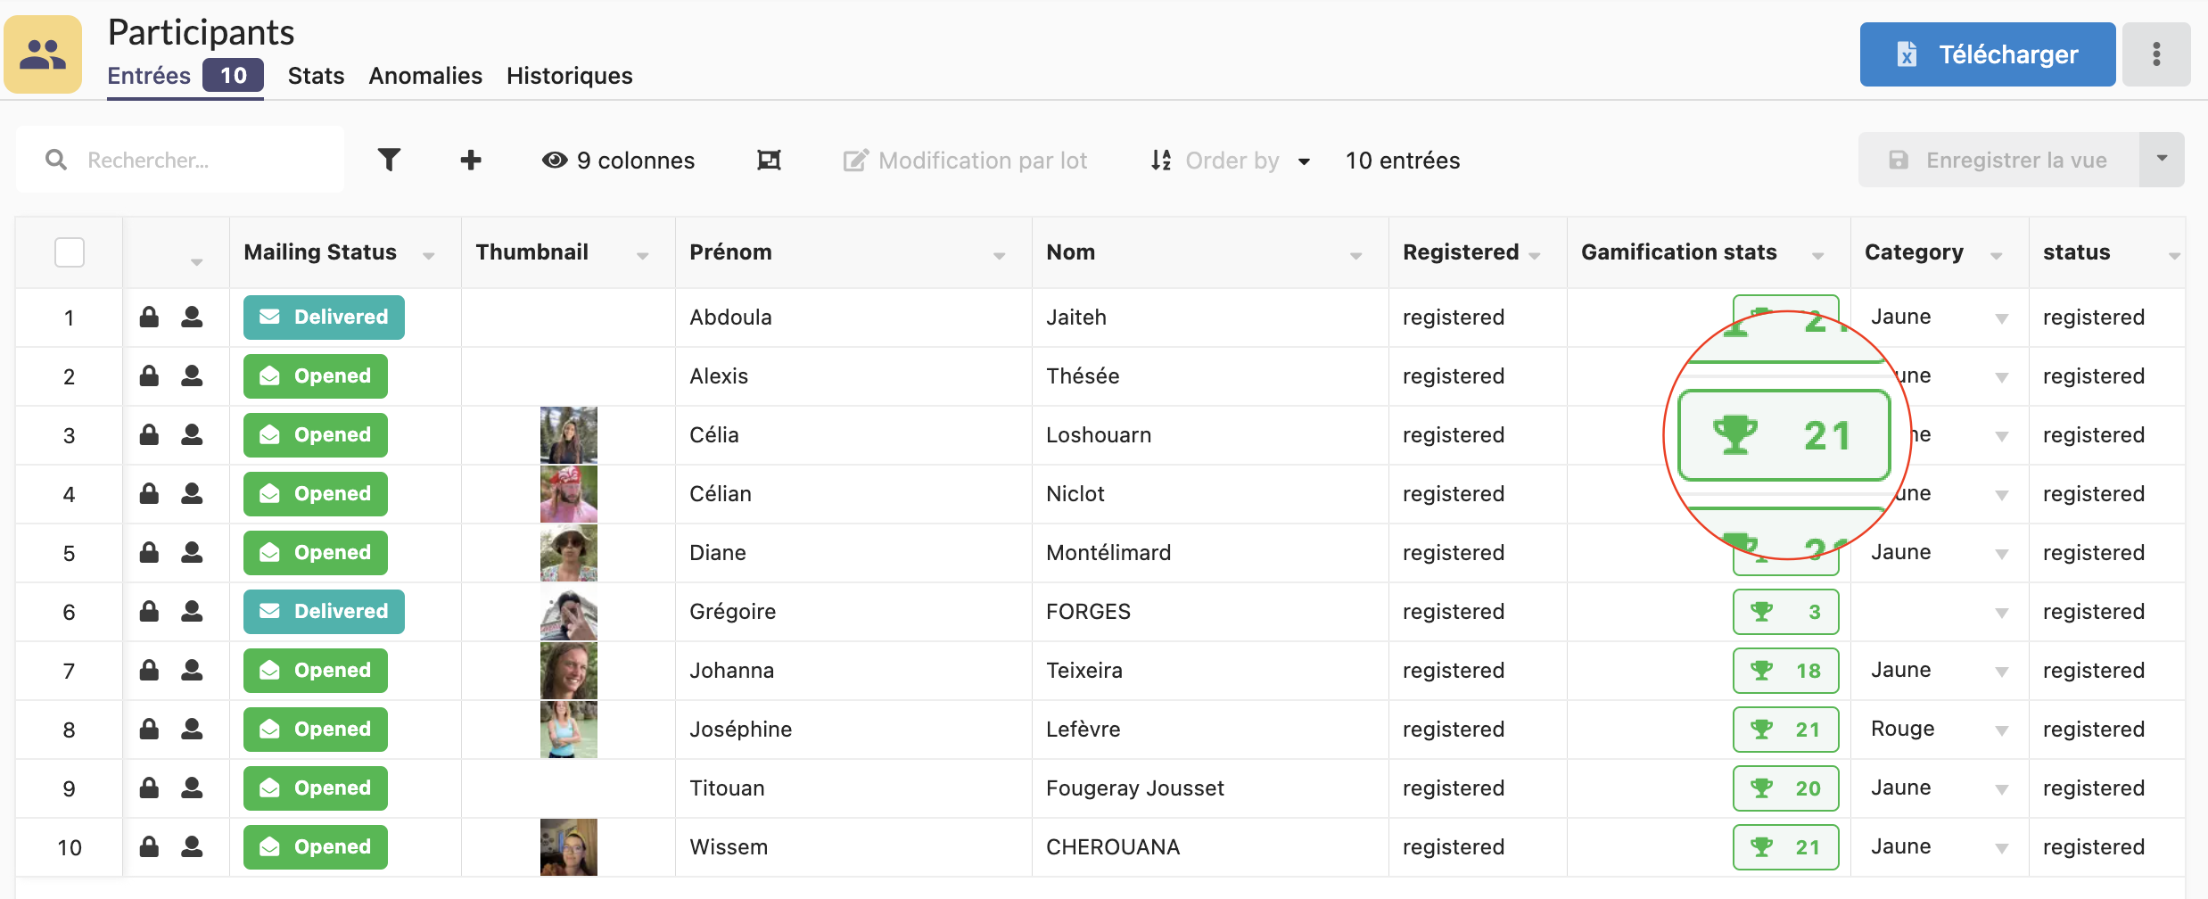Viewport: 2208px width, 899px height.
Task: Toggle the select-all checkbox in header
Action: pyautogui.click(x=70, y=252)
